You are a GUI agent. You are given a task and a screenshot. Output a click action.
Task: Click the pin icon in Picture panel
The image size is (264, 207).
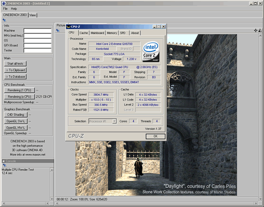(58, 30)
